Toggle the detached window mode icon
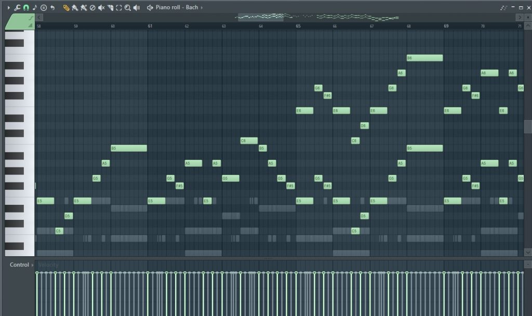 [503, 8]
